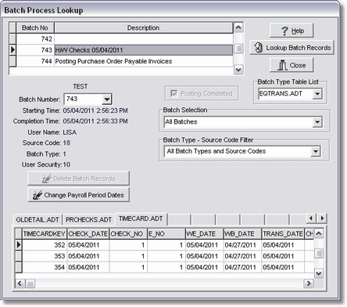Click row selector for batch 743
Viewport: 347px width, 307px height.
click(x=13, y=50)
